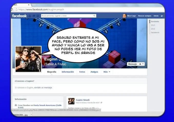Image resolution: width=174 pixels, height=122 pixels.
Task: Go to Buscar amigos
Action: pos(145,16)
